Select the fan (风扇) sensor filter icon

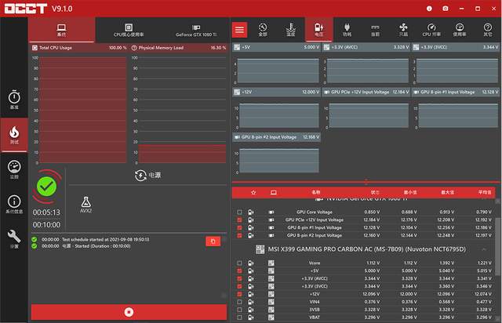[403, 30]
